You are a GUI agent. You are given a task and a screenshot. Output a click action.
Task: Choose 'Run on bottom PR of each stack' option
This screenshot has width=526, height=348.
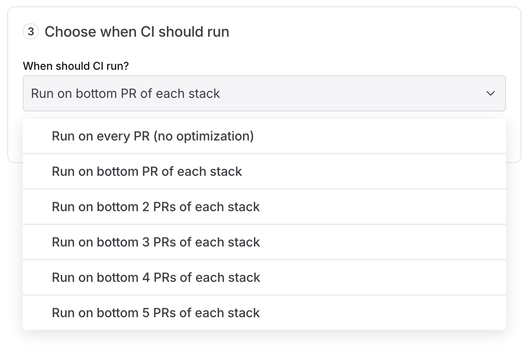pos(147,171)
